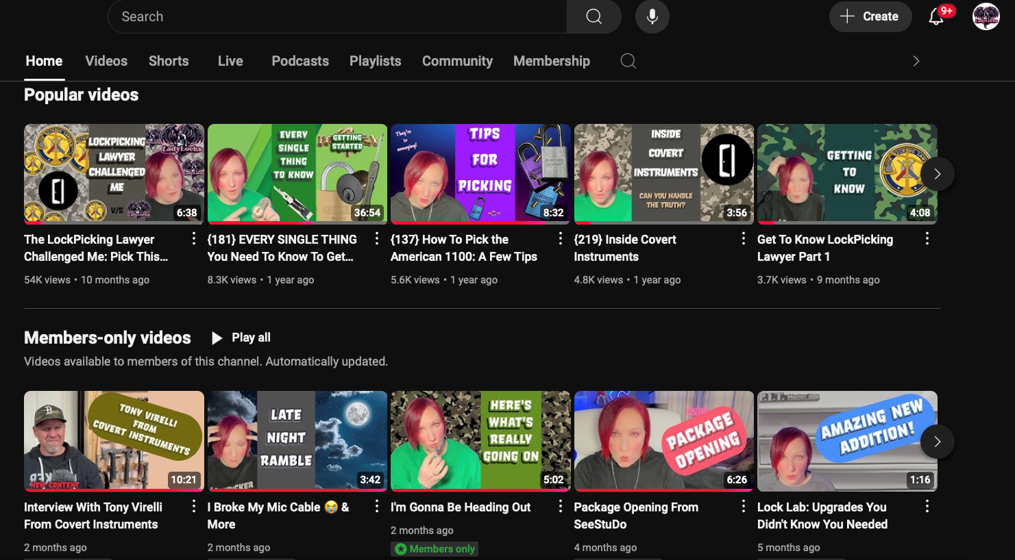The image size is (1015, 560).
Task: Open the Podcasts tab
Action: click(x=300, y=61)
